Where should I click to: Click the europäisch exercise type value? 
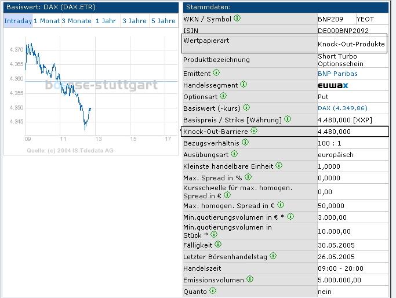pyautogui.click(x=336, y=155)
